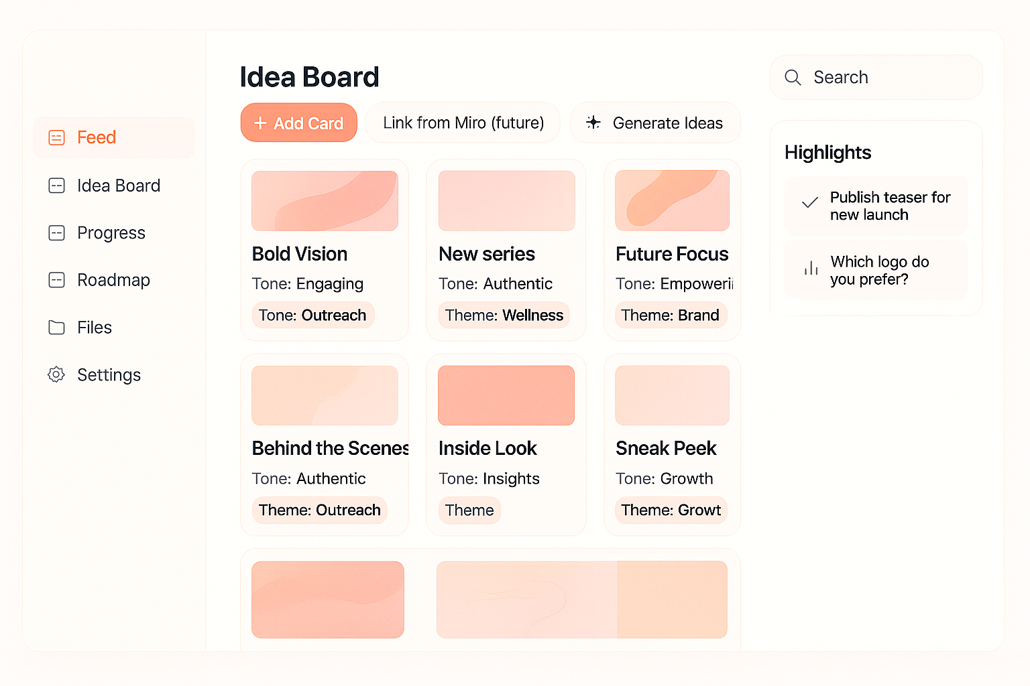
Task: Open the Idea Board sidebar icon
Action: point(56,186)
